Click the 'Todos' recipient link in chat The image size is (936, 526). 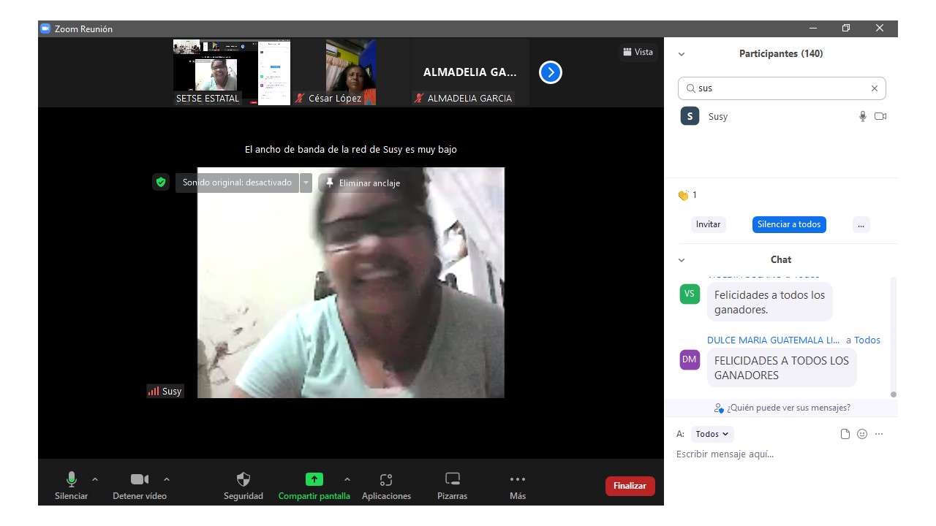point(867,340)
